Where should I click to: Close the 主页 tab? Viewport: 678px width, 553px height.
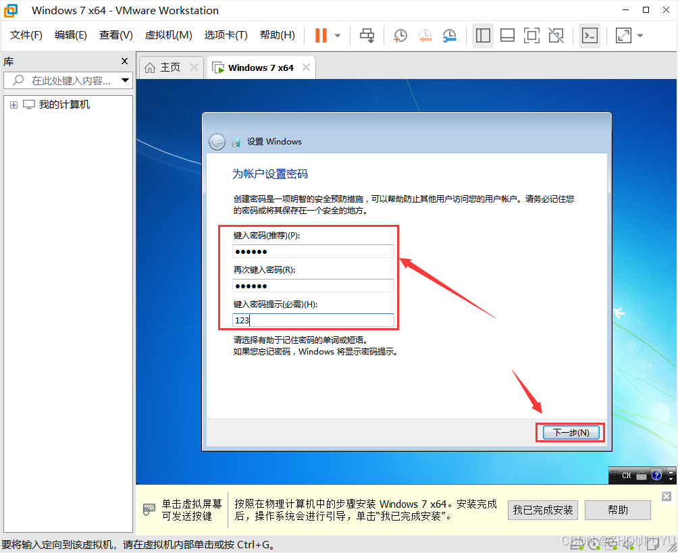[194, 68]
